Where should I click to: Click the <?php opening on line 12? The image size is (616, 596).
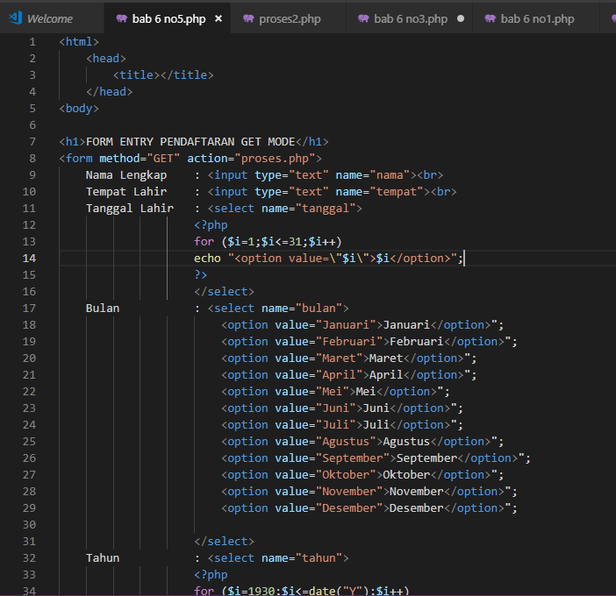[x=211, y=225]
